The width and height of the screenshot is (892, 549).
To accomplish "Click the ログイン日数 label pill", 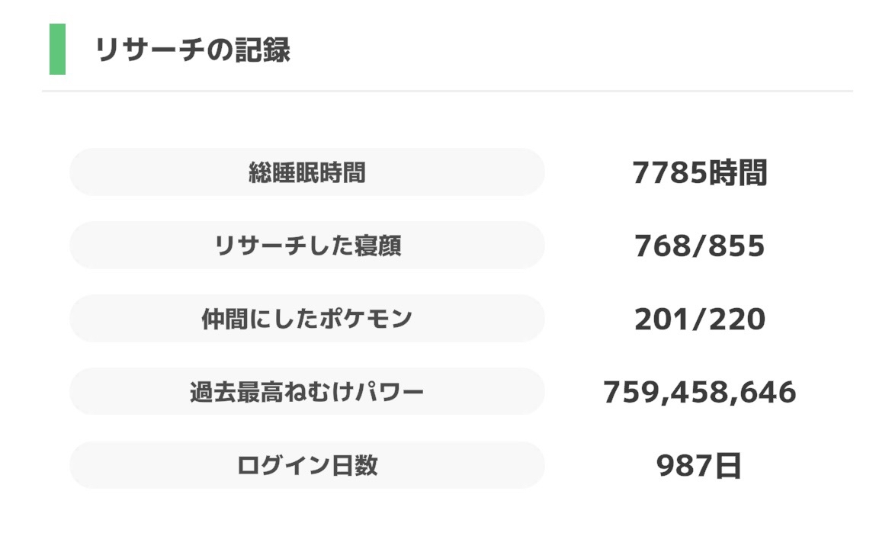I will (306, 465).
